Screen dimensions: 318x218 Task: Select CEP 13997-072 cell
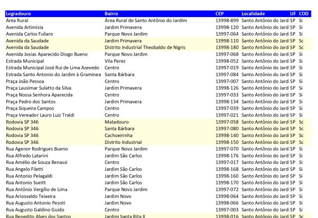227,189
